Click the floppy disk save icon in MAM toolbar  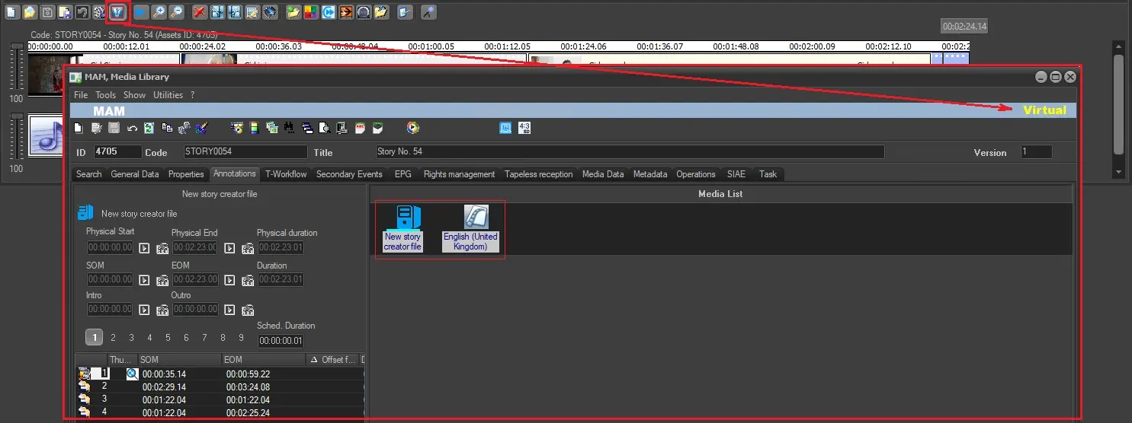point(114,129)
